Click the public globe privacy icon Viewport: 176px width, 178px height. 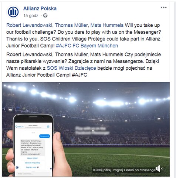[x=45, y=16]
